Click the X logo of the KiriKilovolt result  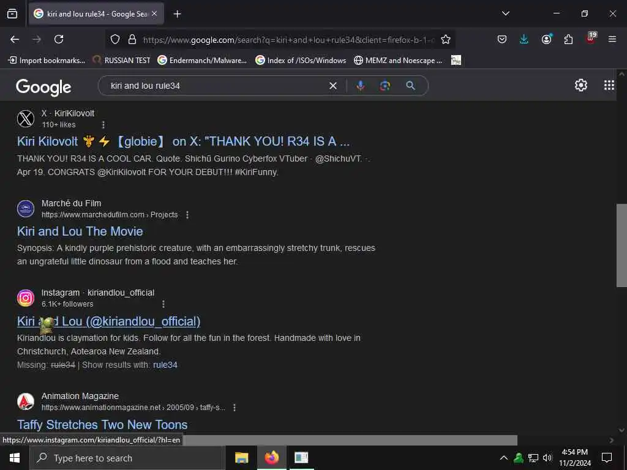coord(26,119)
